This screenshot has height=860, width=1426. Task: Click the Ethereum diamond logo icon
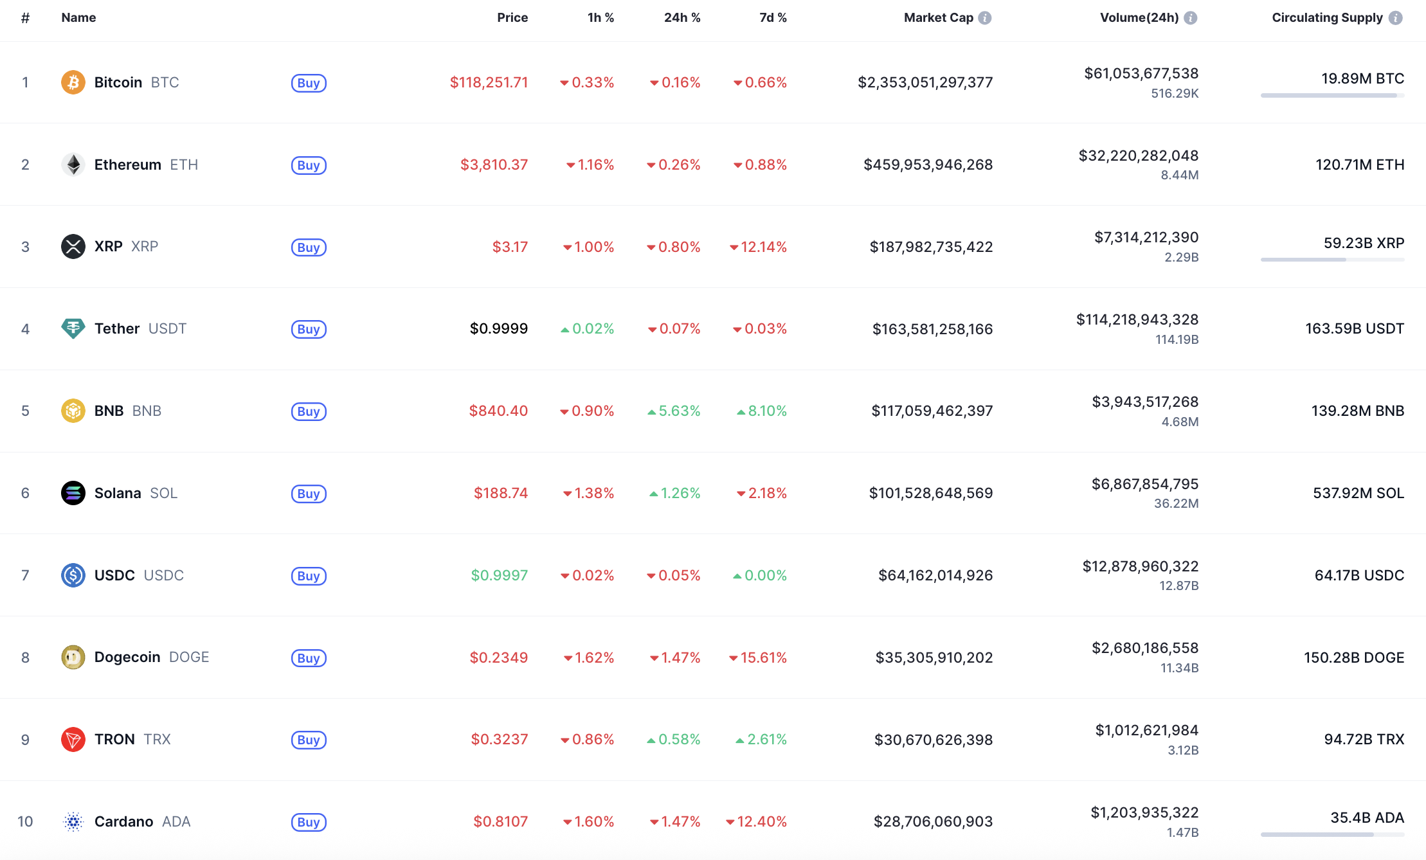pyautogui.click(x=73, y=165)
